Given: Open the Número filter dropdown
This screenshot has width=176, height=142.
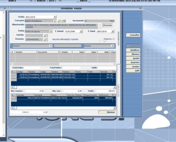Looking at the screenshot, I should tap(112, 46).
